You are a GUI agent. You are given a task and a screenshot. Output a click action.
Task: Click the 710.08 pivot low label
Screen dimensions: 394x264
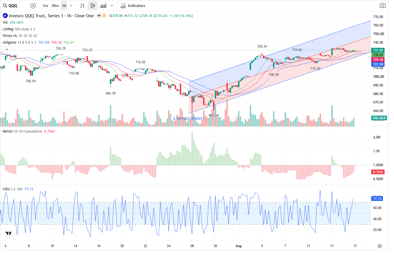tap(74, 73)
